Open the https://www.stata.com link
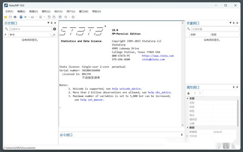 tap(158, 56)
